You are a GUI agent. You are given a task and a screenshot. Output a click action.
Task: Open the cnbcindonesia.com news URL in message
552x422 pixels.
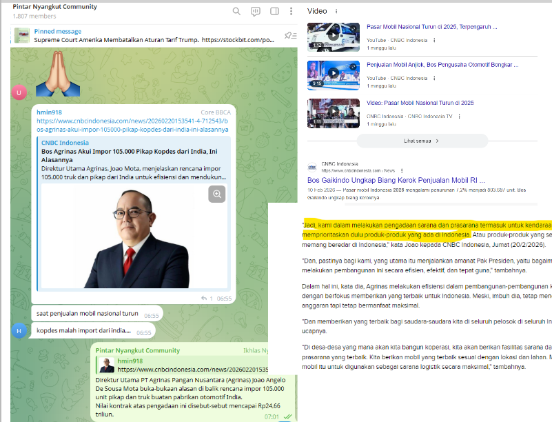pos(132,125)
